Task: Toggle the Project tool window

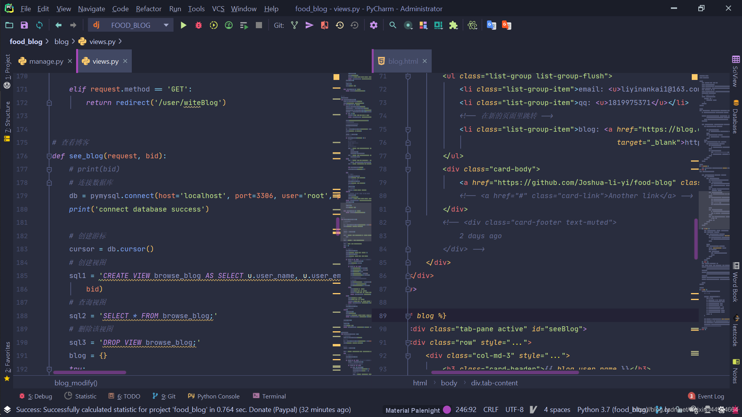Action: click(x=7, y=66)
